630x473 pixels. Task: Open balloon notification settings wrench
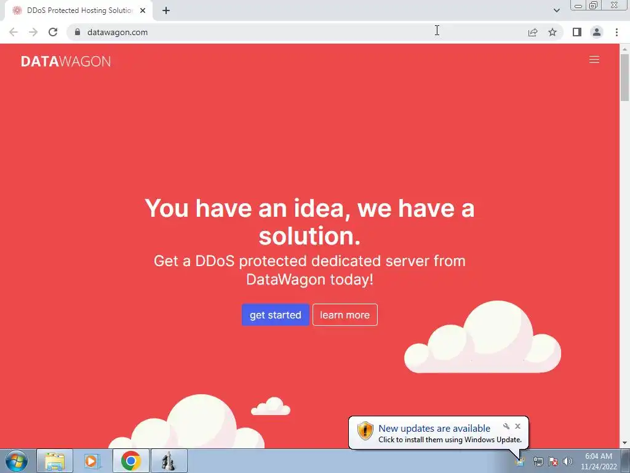click(506, 426)
